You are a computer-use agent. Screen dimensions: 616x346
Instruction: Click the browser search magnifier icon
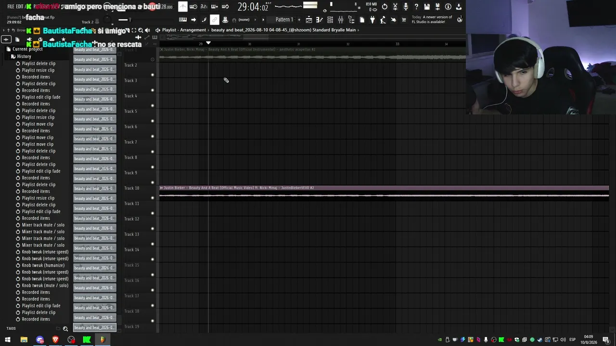65,329
